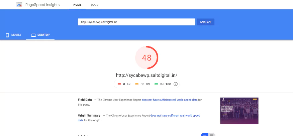This screenshot has height=136, width=293.
Task: Click the orange 50–89 legend marker
Action: [137, 84]
